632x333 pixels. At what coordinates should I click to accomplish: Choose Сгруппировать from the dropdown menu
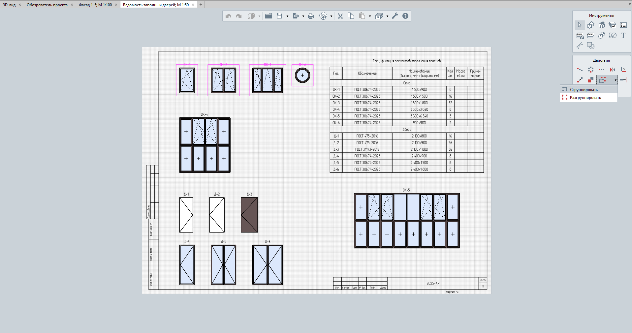[589, 90]
